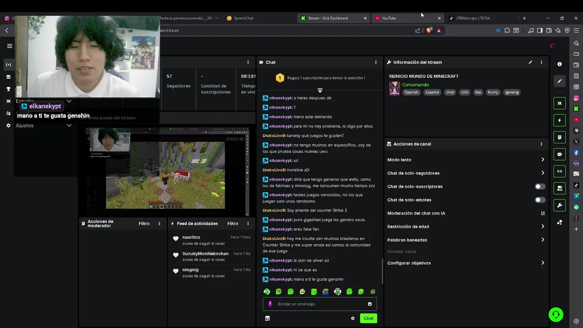583x328 pixels.
Task: Open Brave Leo AI sparkle icon in toolbar
Action: pyautogui.click(x=558, y=31)
